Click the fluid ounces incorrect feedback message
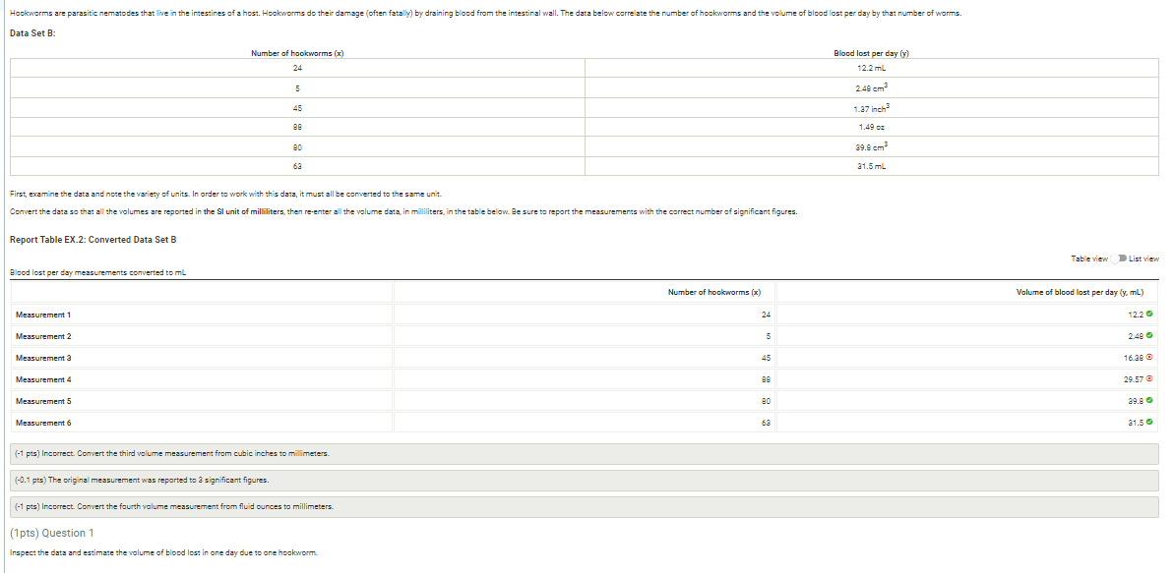 point(585,506)
